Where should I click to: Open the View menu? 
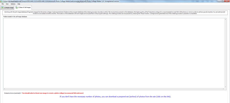pyautogui.click(x=7, y=4)
